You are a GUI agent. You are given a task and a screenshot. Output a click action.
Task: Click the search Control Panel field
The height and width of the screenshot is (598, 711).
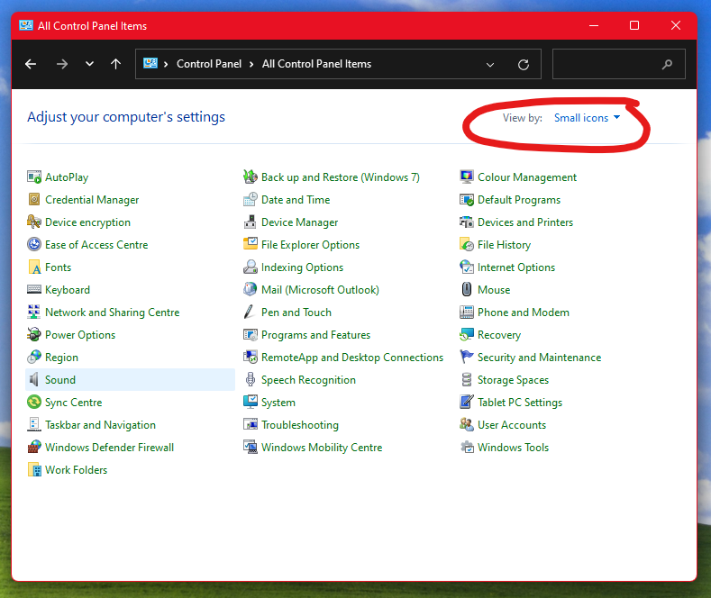[x=618, y=64]
